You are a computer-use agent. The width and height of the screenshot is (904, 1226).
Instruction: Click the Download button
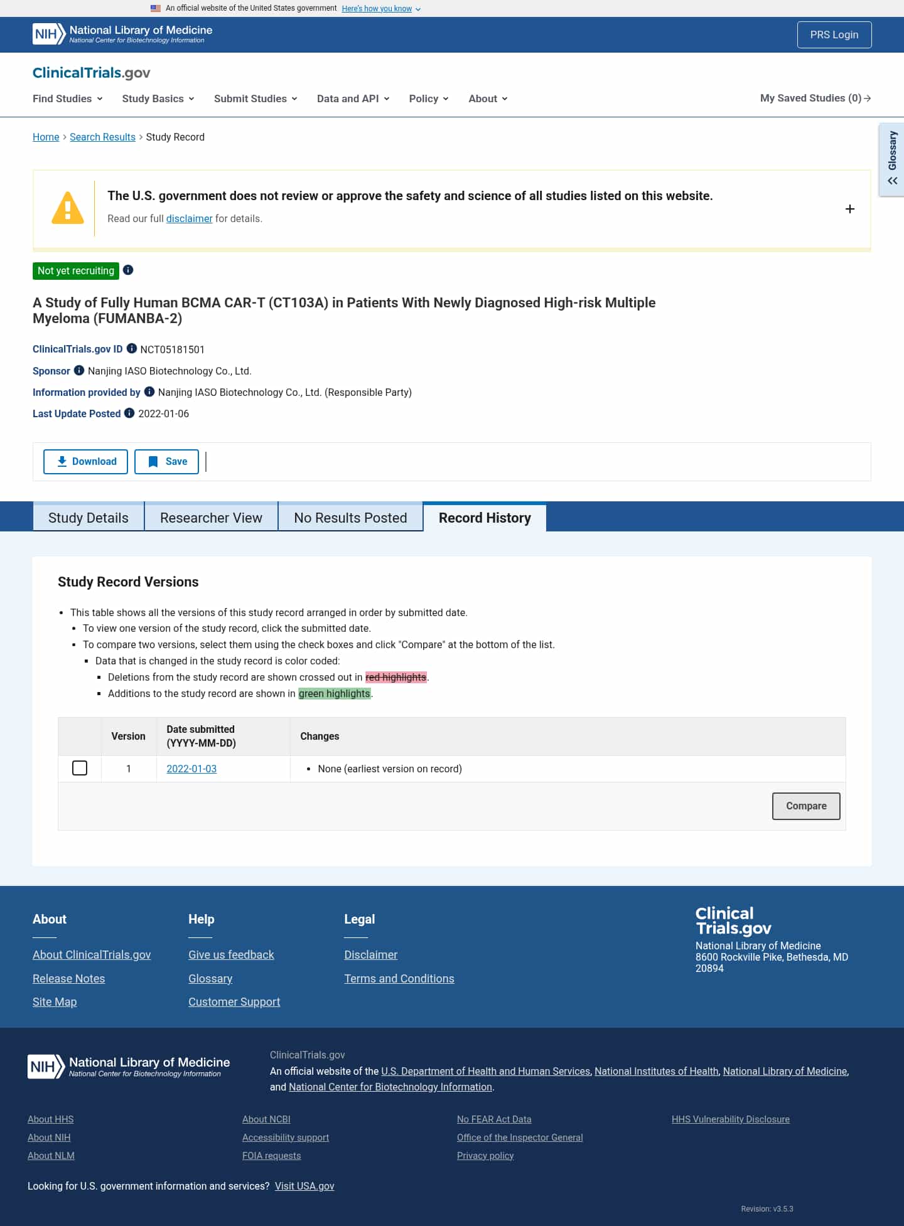point(85,462)
